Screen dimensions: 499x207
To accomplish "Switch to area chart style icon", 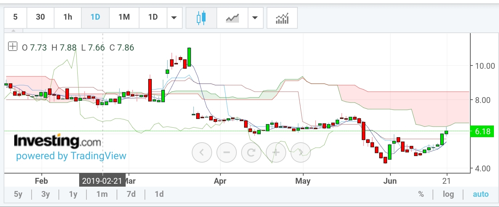I will (x=232, y=17).
